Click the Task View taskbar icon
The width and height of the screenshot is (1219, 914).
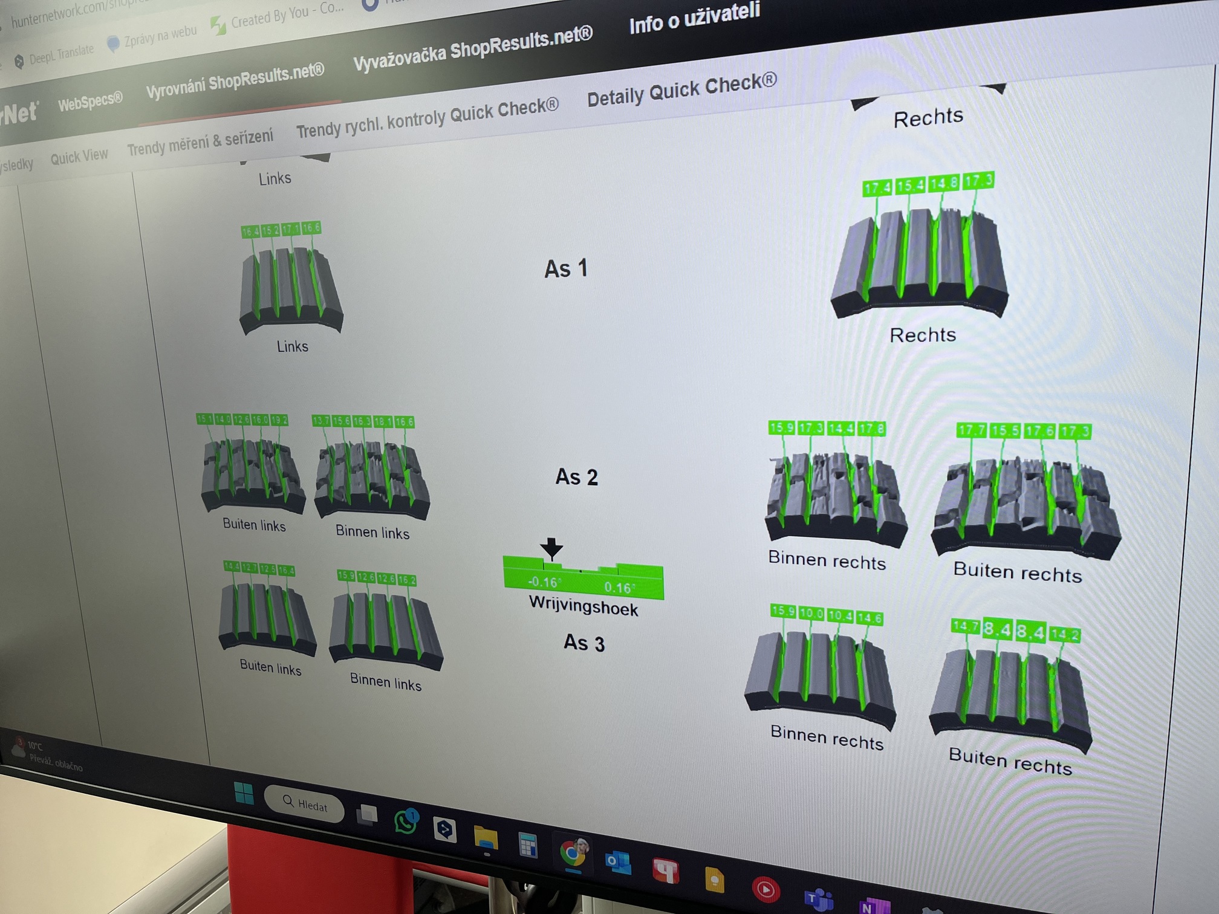tap(366, 815)
